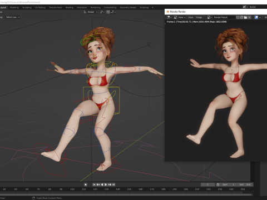The height and width of the screenshot is (200, 267).
Task: Jump to the timeline end frame
Action: click(113, 184)
